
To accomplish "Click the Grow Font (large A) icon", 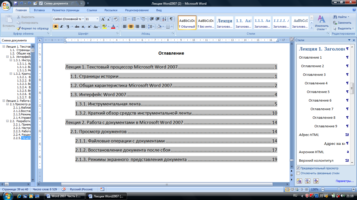I will click(103, 19).
